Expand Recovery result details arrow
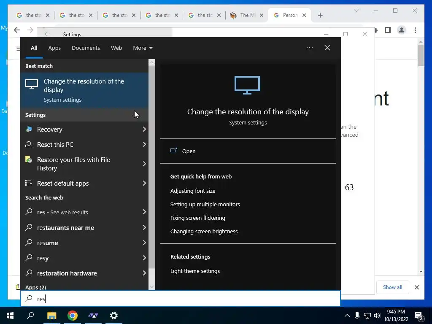The width and height of the screenshot is (432, 324). point(144,129)
